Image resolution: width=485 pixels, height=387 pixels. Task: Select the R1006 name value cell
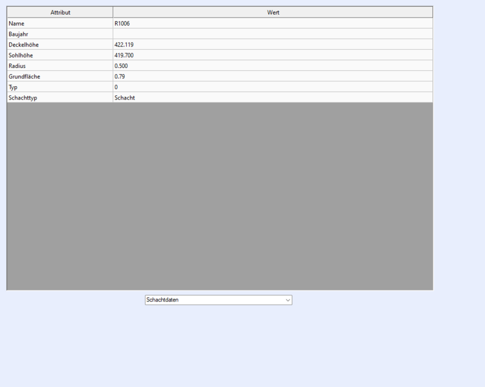click(x=273, y=23)
